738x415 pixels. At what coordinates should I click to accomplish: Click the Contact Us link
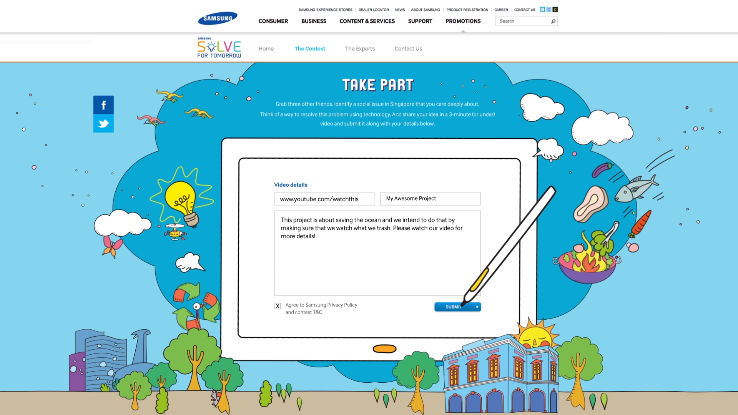click(409, 48)
